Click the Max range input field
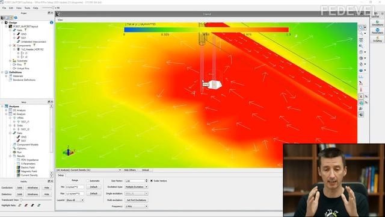This screenshot has width=385, height=217. (x=75, y=193)
